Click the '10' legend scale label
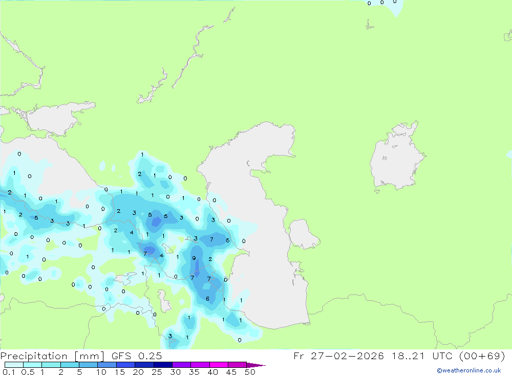Viewport: 512px width, 375px height. 101,372
